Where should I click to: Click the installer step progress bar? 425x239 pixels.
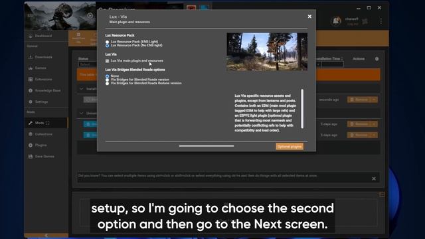[207, 146]
